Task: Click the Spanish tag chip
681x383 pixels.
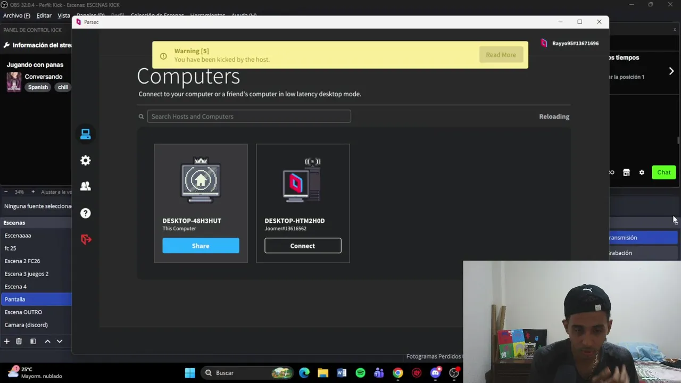Action: (x=38, y=87)
